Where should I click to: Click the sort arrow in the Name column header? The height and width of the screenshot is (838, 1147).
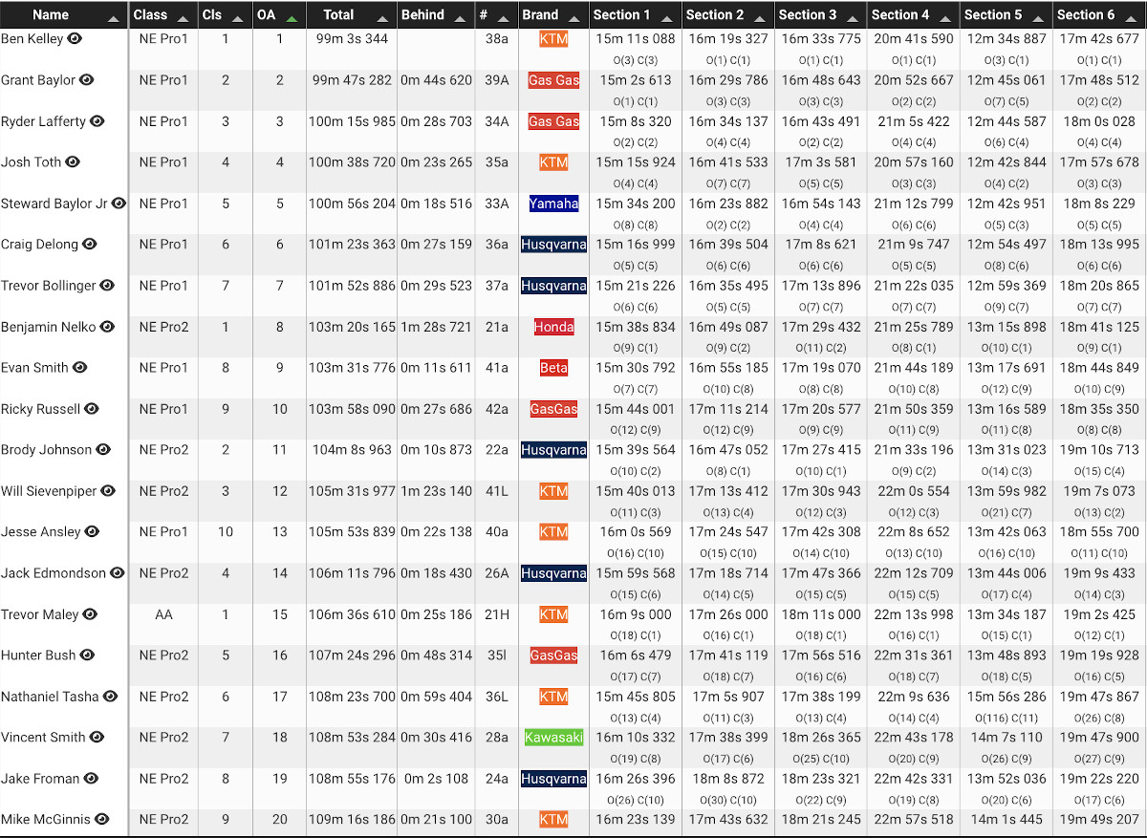click(x=114, y=19)
